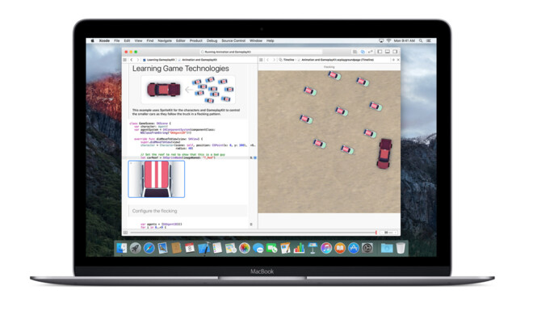Image resolution: width=533 pixels, height=315 pixels.
Task: Click the standard editor button in Xcode toolbar
Action: 355,52
